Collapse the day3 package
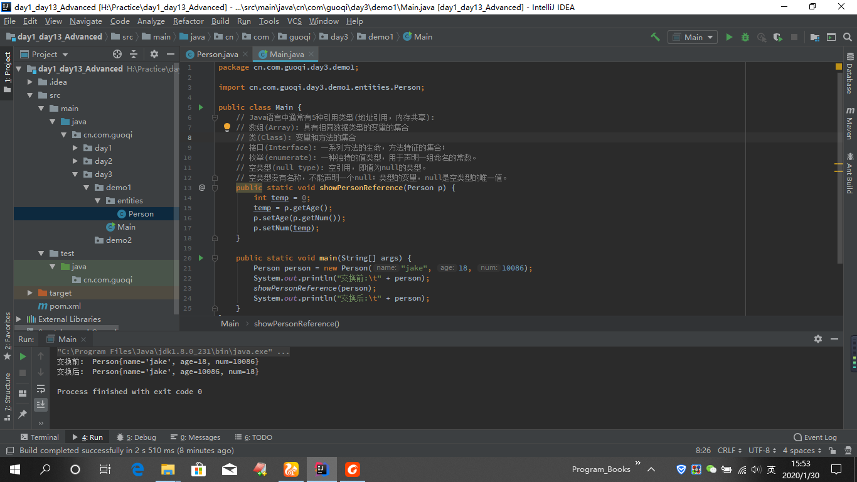This screenshot has width=857, height=482. tap(75, 174)
